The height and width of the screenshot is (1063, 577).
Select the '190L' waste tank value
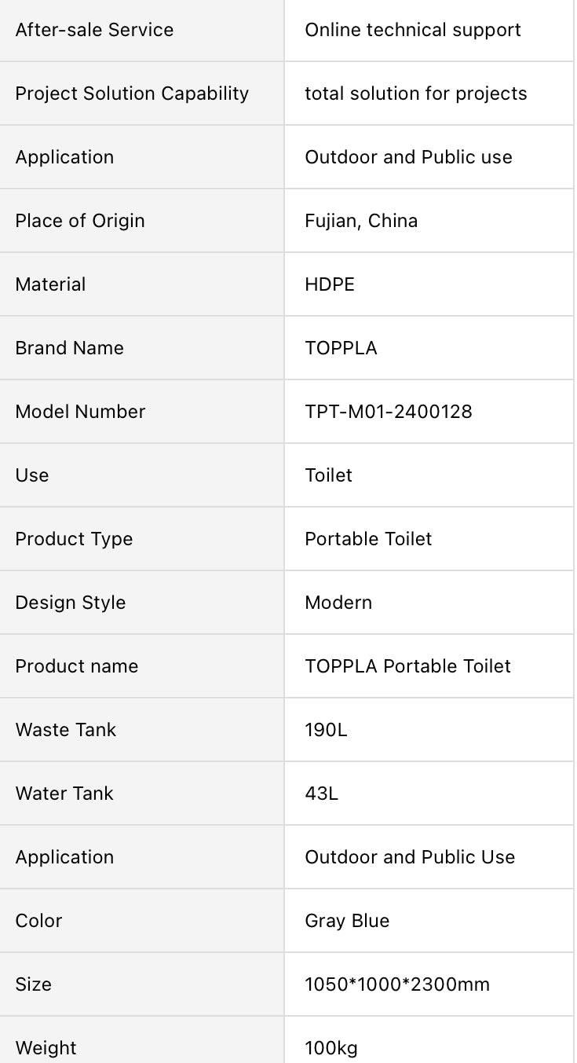pos(326,730)
